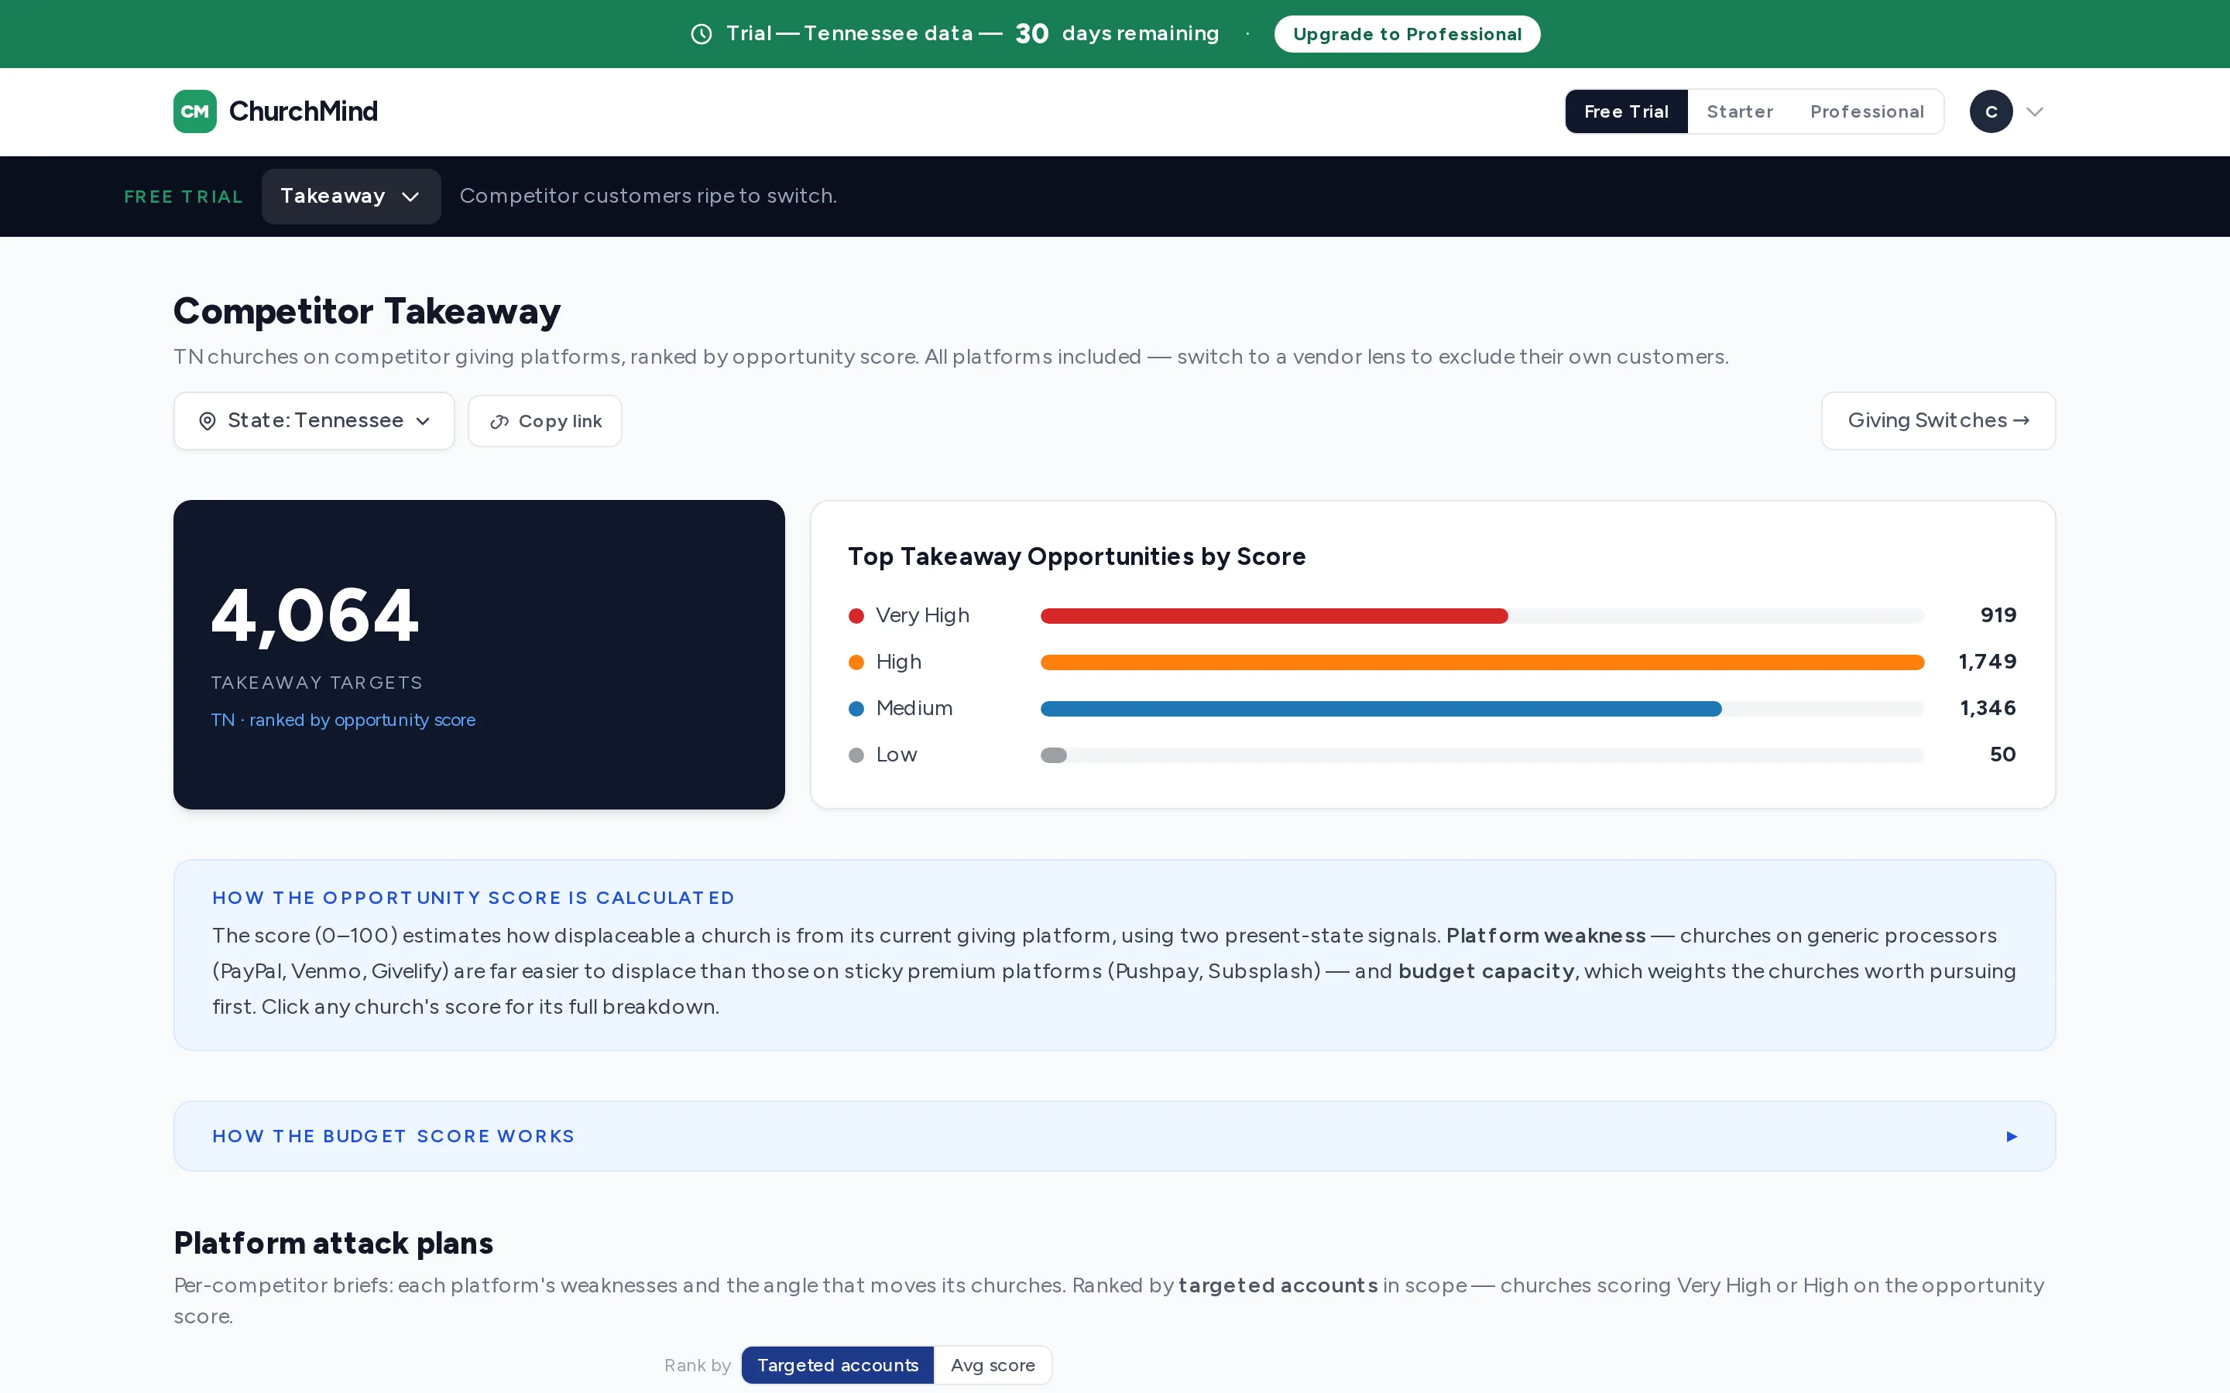Click the chain link icon on Copy link
2230x1393 pixels.
[x=499, y=422]
